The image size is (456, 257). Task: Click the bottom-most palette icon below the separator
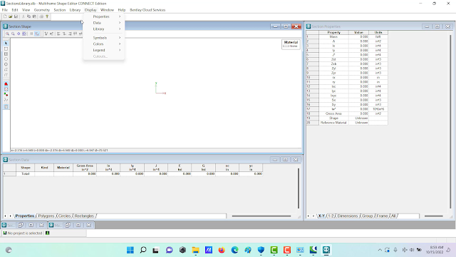click(x=6, y=107)
